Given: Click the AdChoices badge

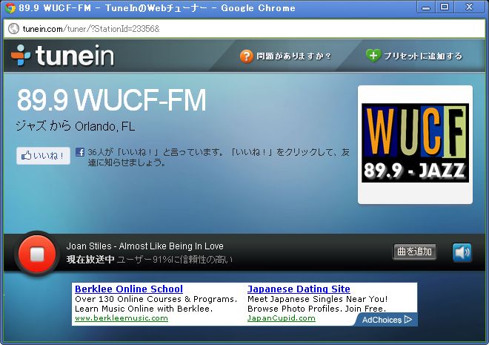Looking at the screenshot, I should pyautogui.click(x=387, y=320).
